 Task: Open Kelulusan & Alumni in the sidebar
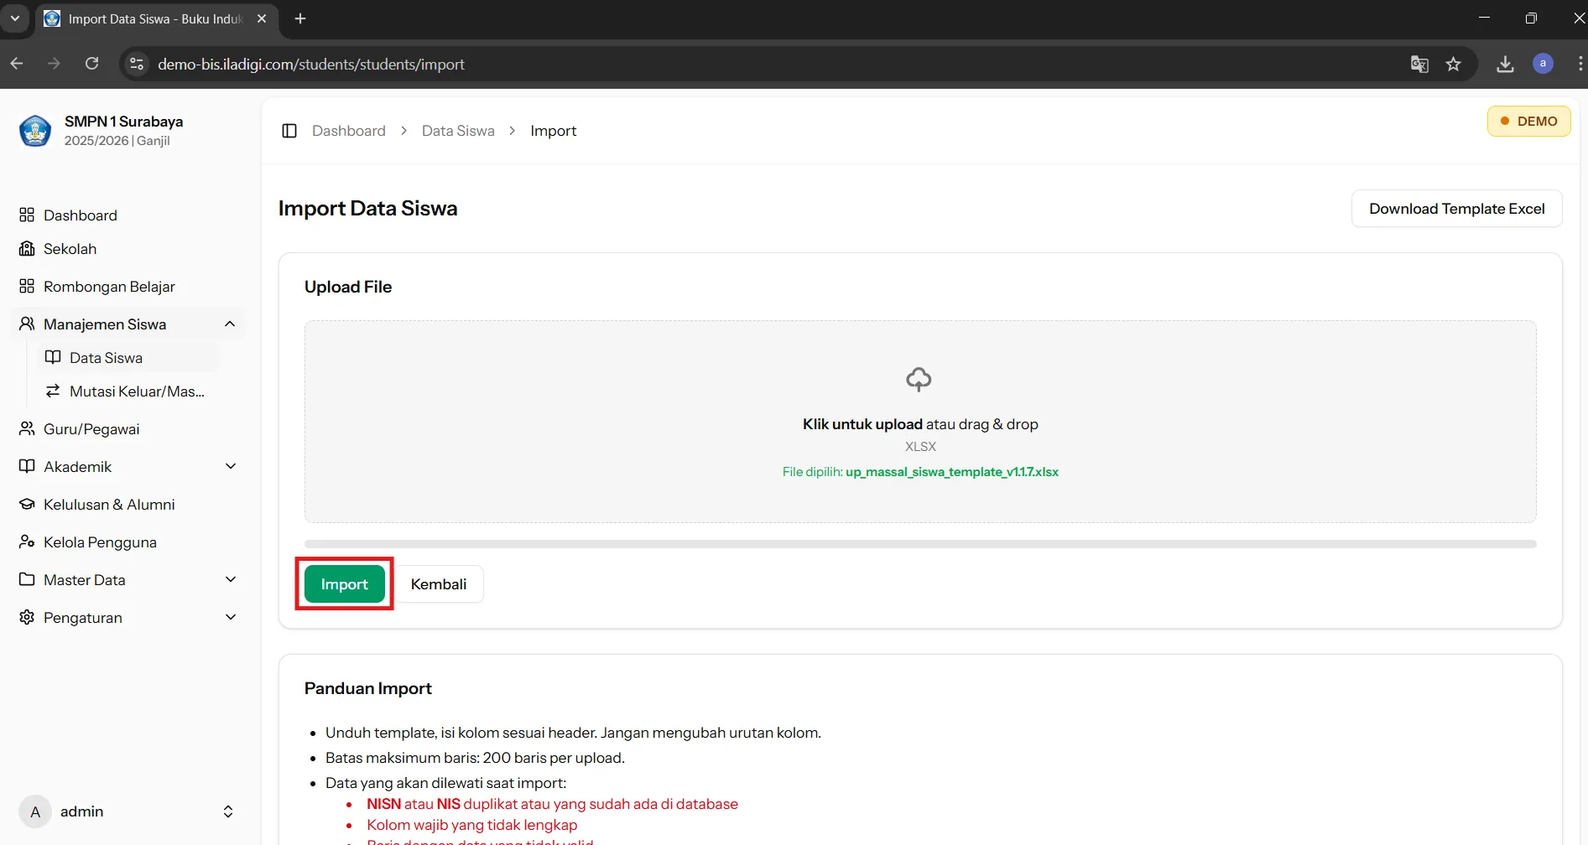[128, 505]
